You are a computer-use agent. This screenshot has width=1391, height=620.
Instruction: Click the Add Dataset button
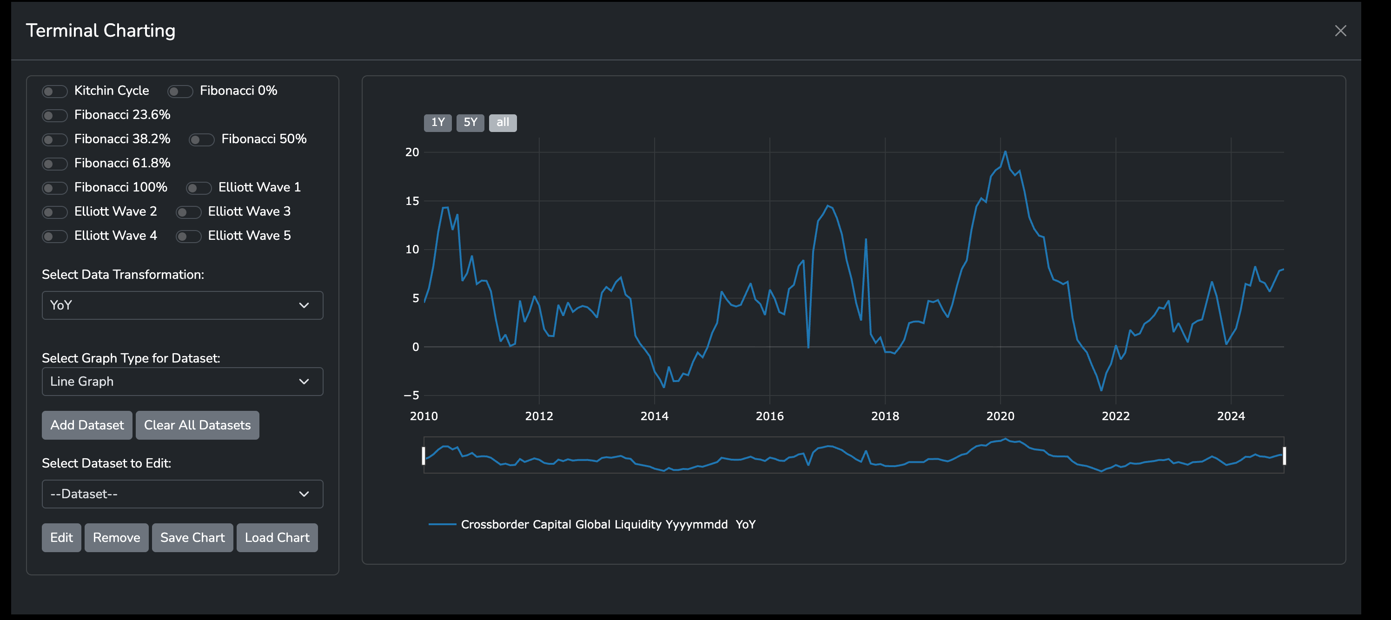pyautogui.click(x=87, y=425)
